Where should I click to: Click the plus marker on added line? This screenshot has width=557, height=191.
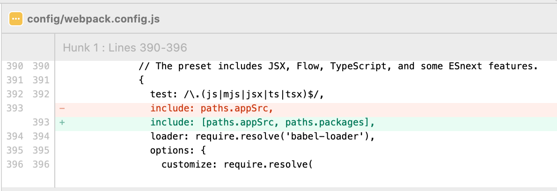point(62,123)
